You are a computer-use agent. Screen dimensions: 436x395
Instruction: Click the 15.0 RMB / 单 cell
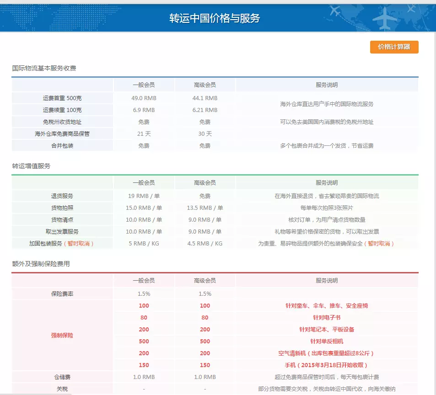(144, 208)
